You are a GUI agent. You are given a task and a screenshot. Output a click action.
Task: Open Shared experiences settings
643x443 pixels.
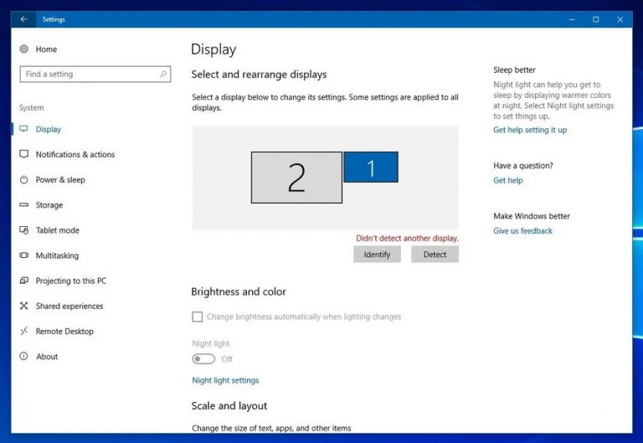(69, 306)
